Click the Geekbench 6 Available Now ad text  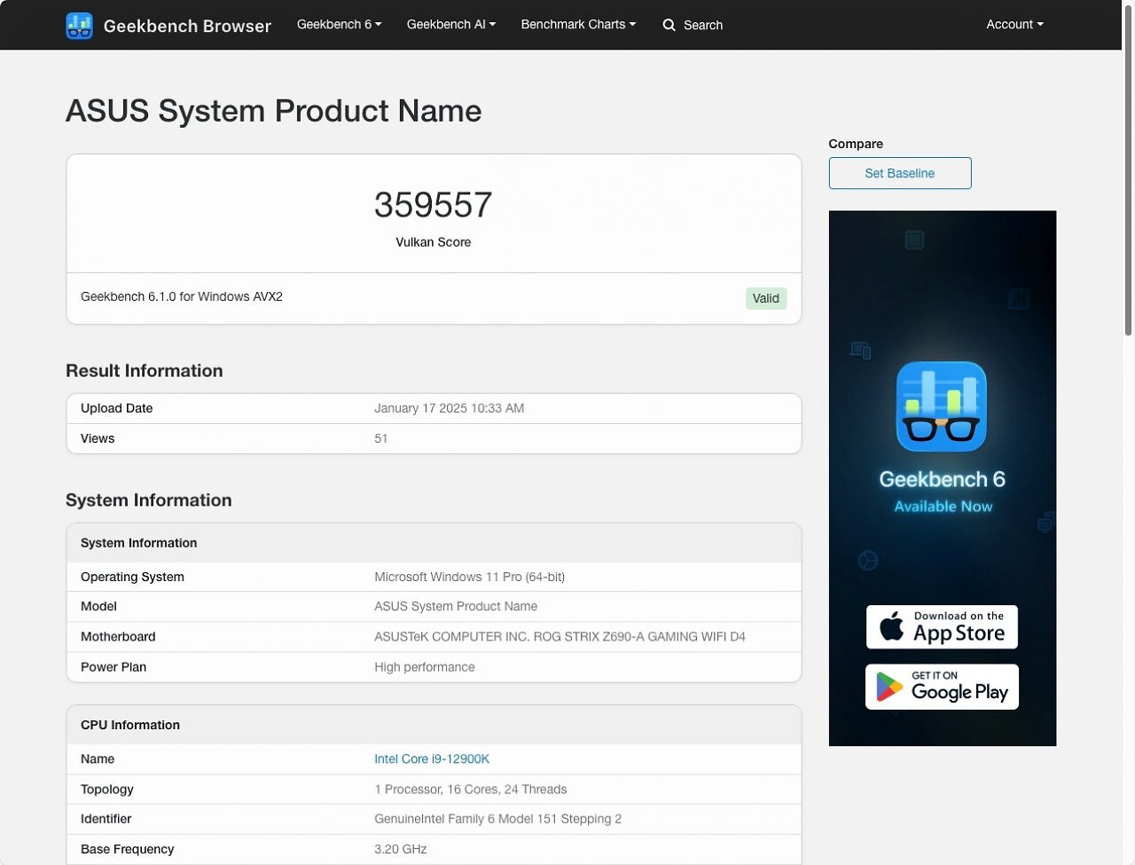point(943,491)
